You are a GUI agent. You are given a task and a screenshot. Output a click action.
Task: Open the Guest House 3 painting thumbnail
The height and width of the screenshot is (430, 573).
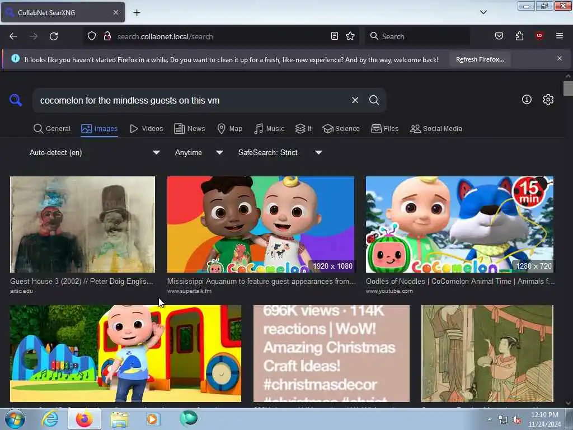[83, 225]
